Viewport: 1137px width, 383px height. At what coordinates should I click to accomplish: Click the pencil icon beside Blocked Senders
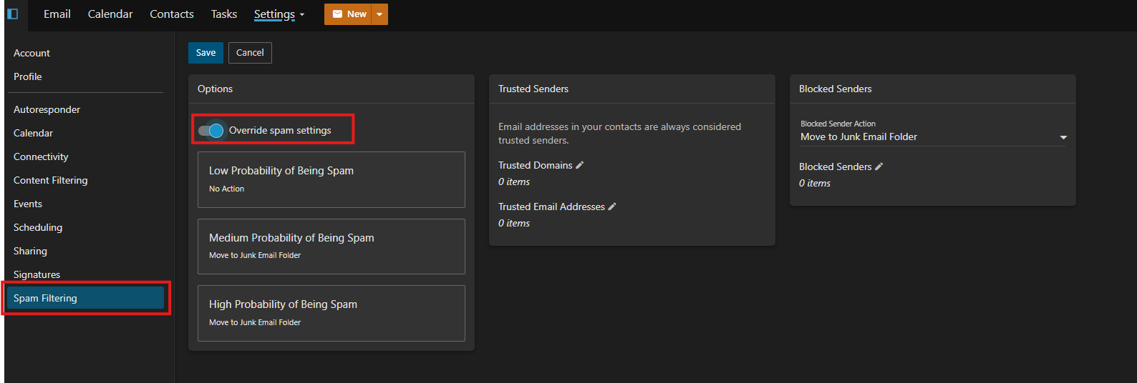[879, 166]
